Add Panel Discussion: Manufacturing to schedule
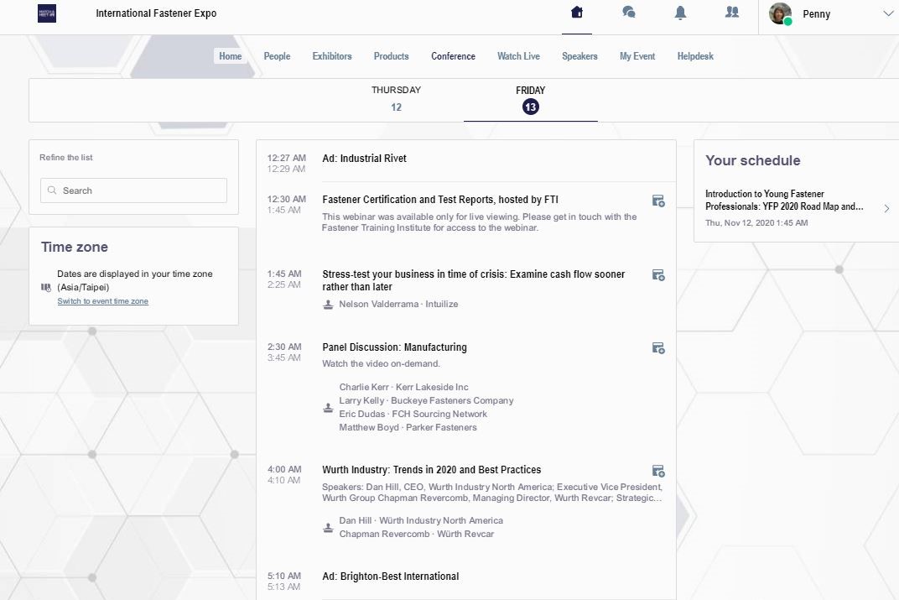The image size is (899, 600). [x=658, y=348]
